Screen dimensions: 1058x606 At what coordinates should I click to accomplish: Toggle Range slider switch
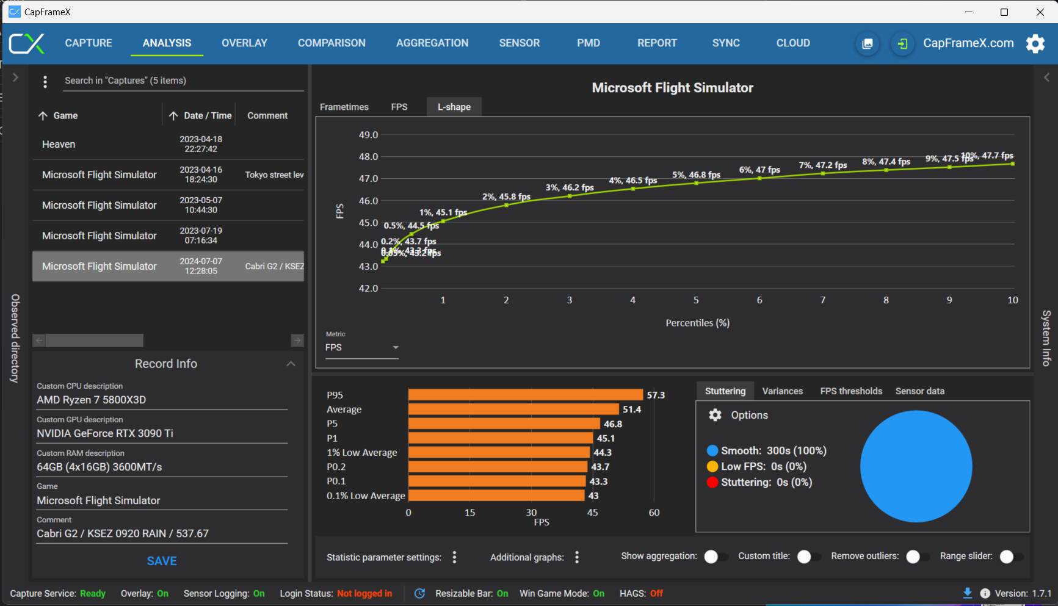click(x=1012, y=557)
